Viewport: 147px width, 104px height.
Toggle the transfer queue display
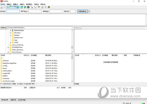pos(18,7)
